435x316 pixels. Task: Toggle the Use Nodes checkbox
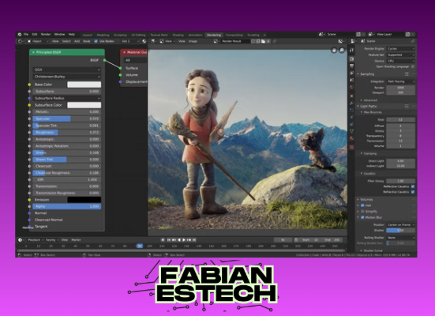(x=96, y=41)
